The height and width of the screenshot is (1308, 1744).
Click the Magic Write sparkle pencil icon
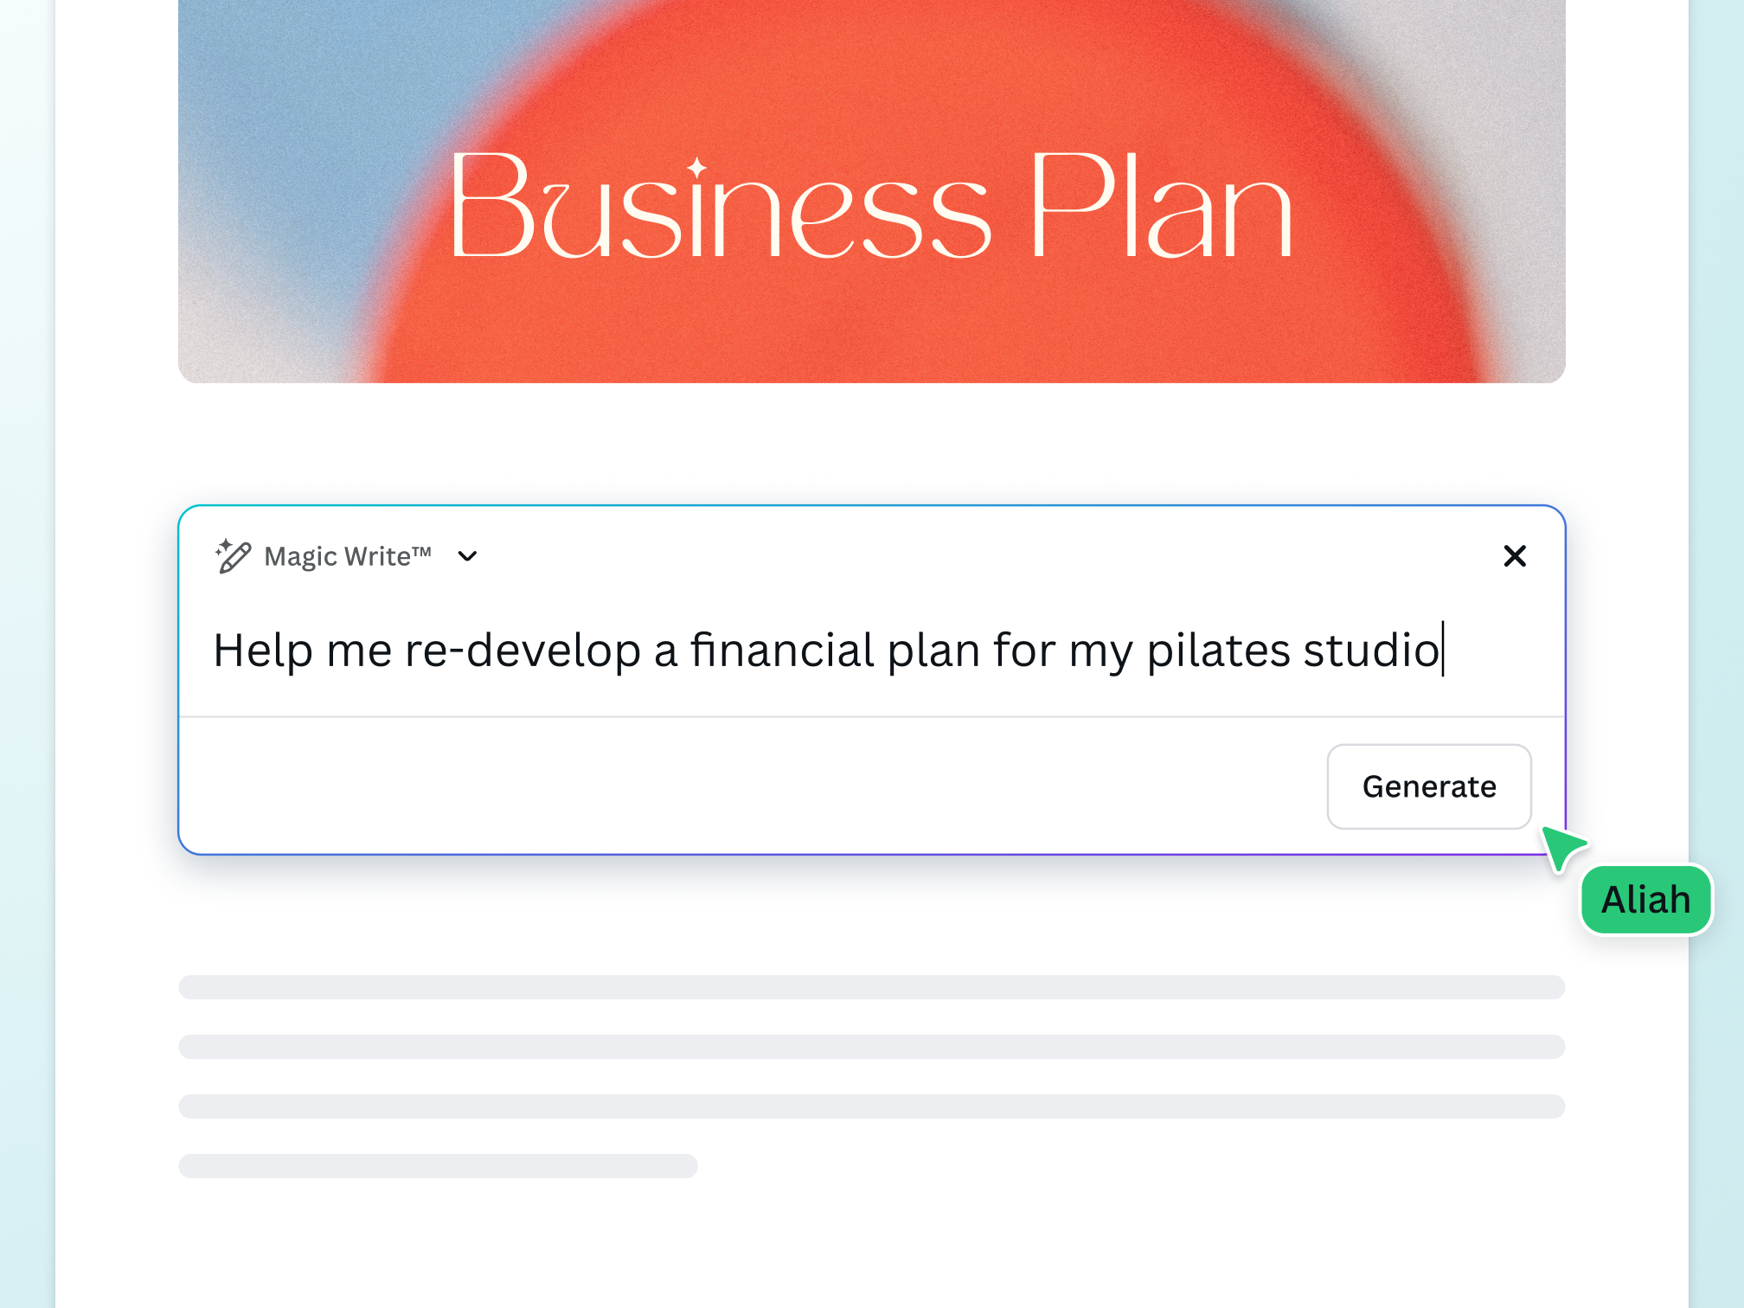pos(233,556)
